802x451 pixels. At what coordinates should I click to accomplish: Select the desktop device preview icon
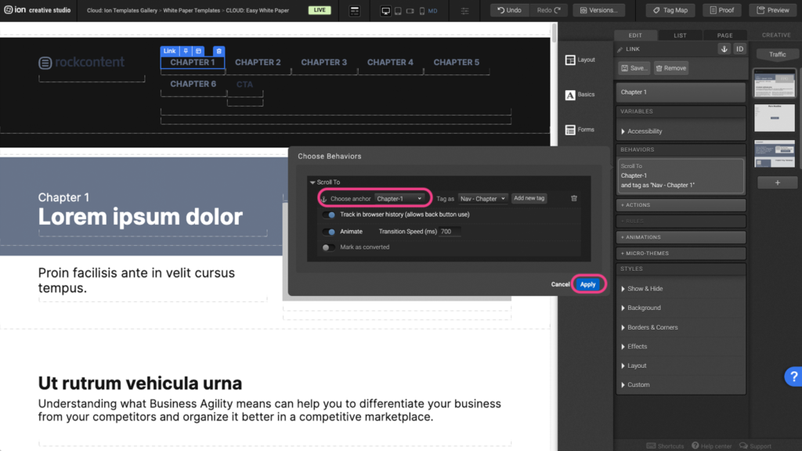coord(385,11)
